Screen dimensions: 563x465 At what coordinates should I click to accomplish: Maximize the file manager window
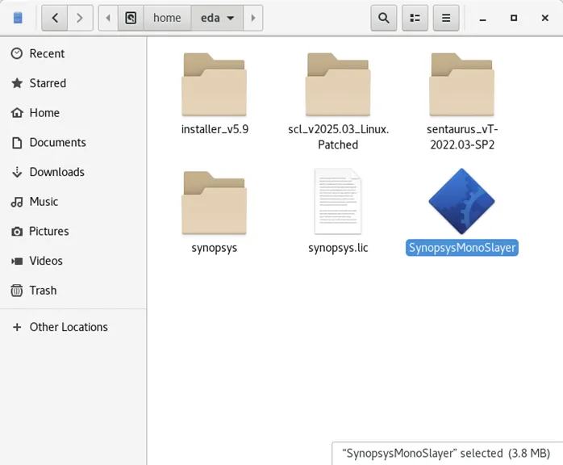pos(514,18)
